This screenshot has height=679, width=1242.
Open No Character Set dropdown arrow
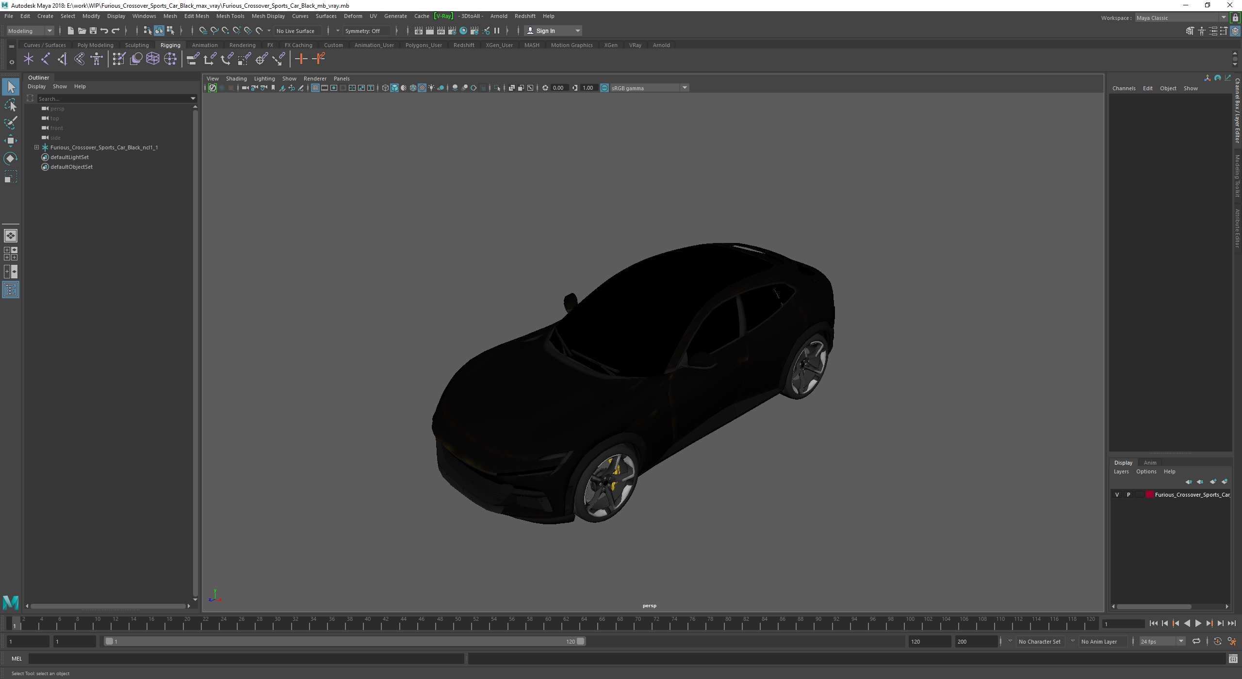point(1010,641)
